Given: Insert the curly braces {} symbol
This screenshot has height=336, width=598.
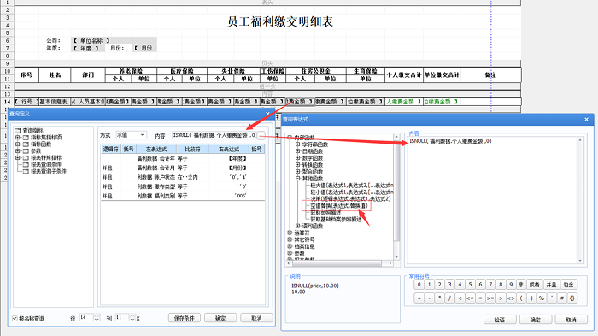Looking at the screenshot, I should [x=572, y=298].
